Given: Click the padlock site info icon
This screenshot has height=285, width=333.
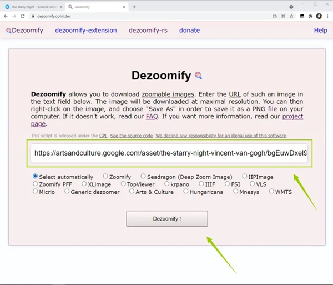Looking at the screenshot, I should tap(33, 16).
